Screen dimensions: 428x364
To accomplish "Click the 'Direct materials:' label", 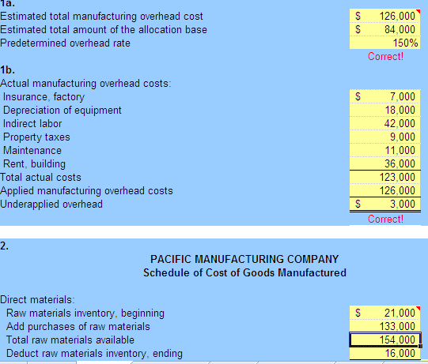I will [37, 299].
